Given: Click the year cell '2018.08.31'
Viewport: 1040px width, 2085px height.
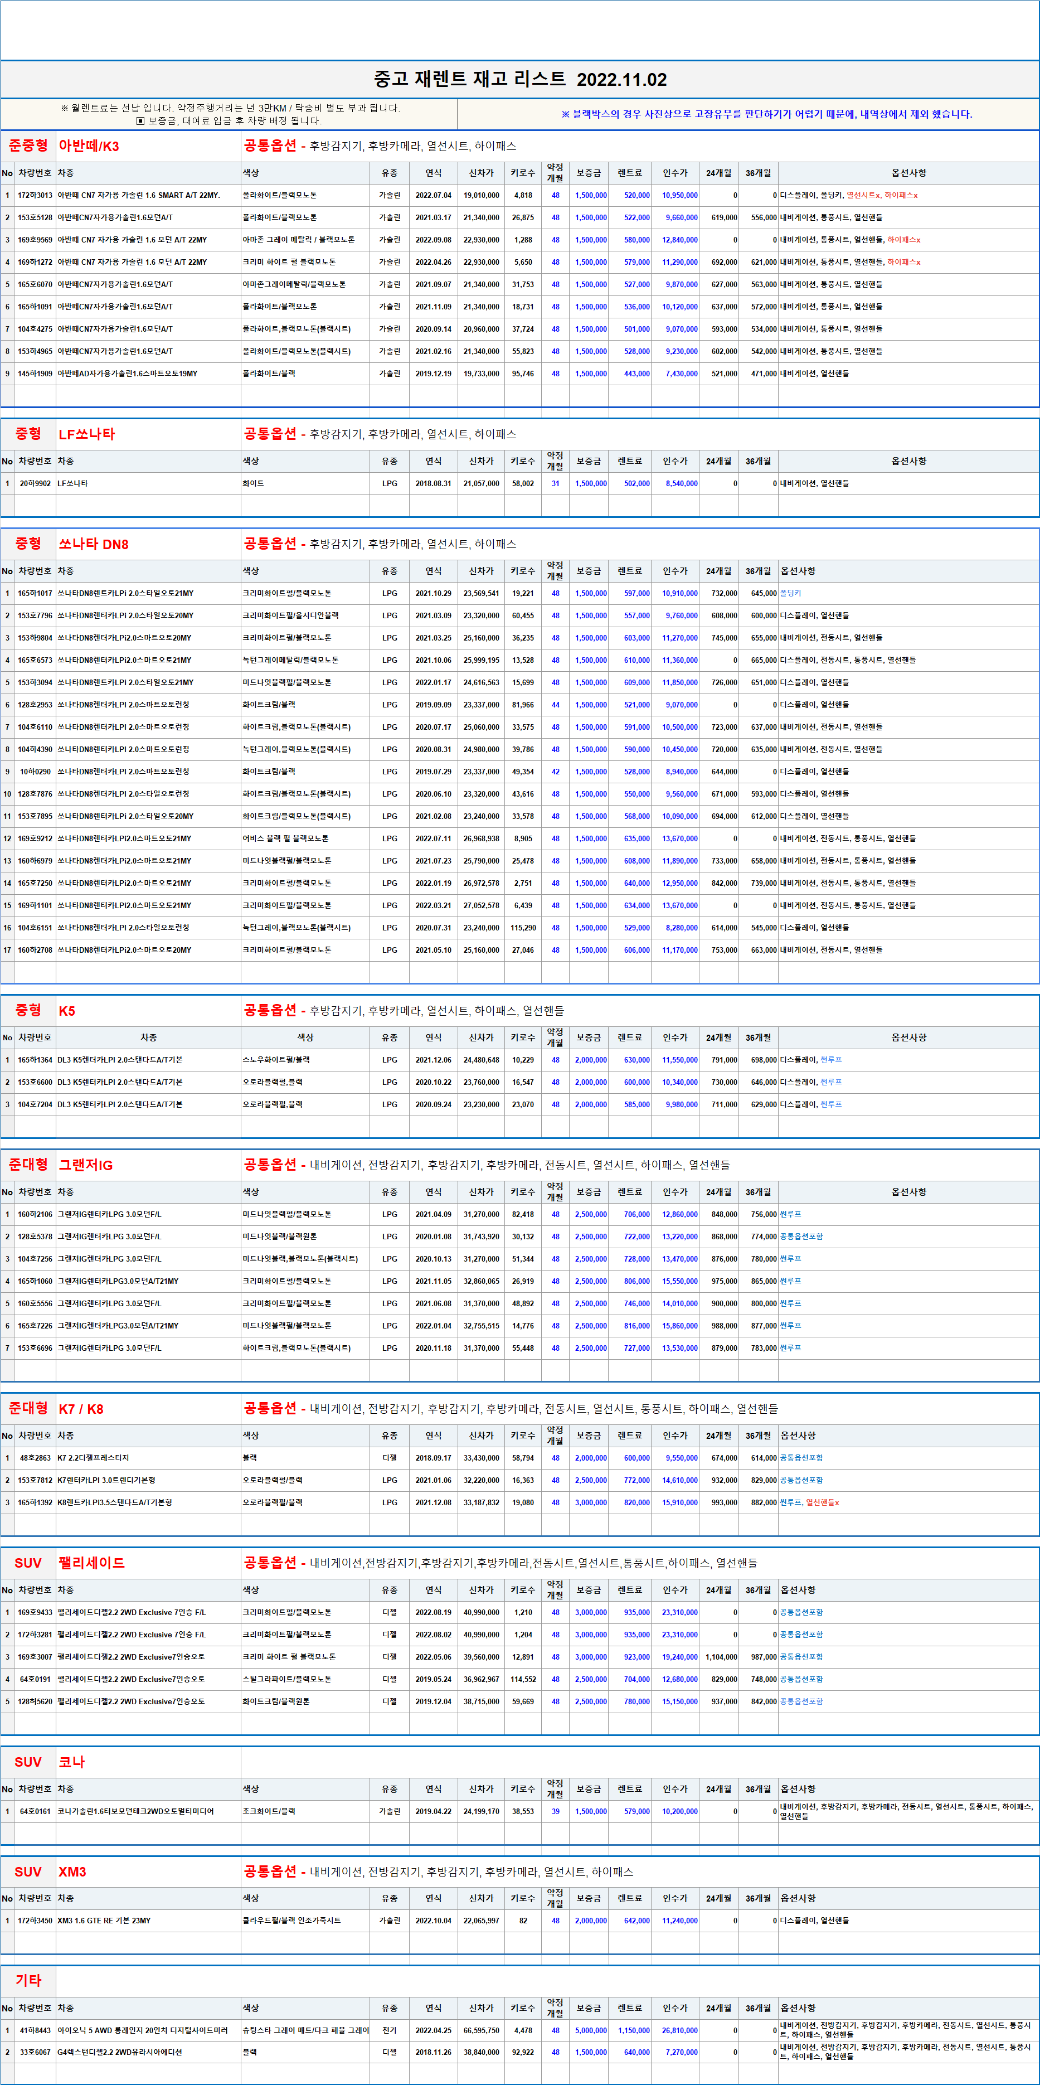Looking at the screenshot, I should point(433,484).
